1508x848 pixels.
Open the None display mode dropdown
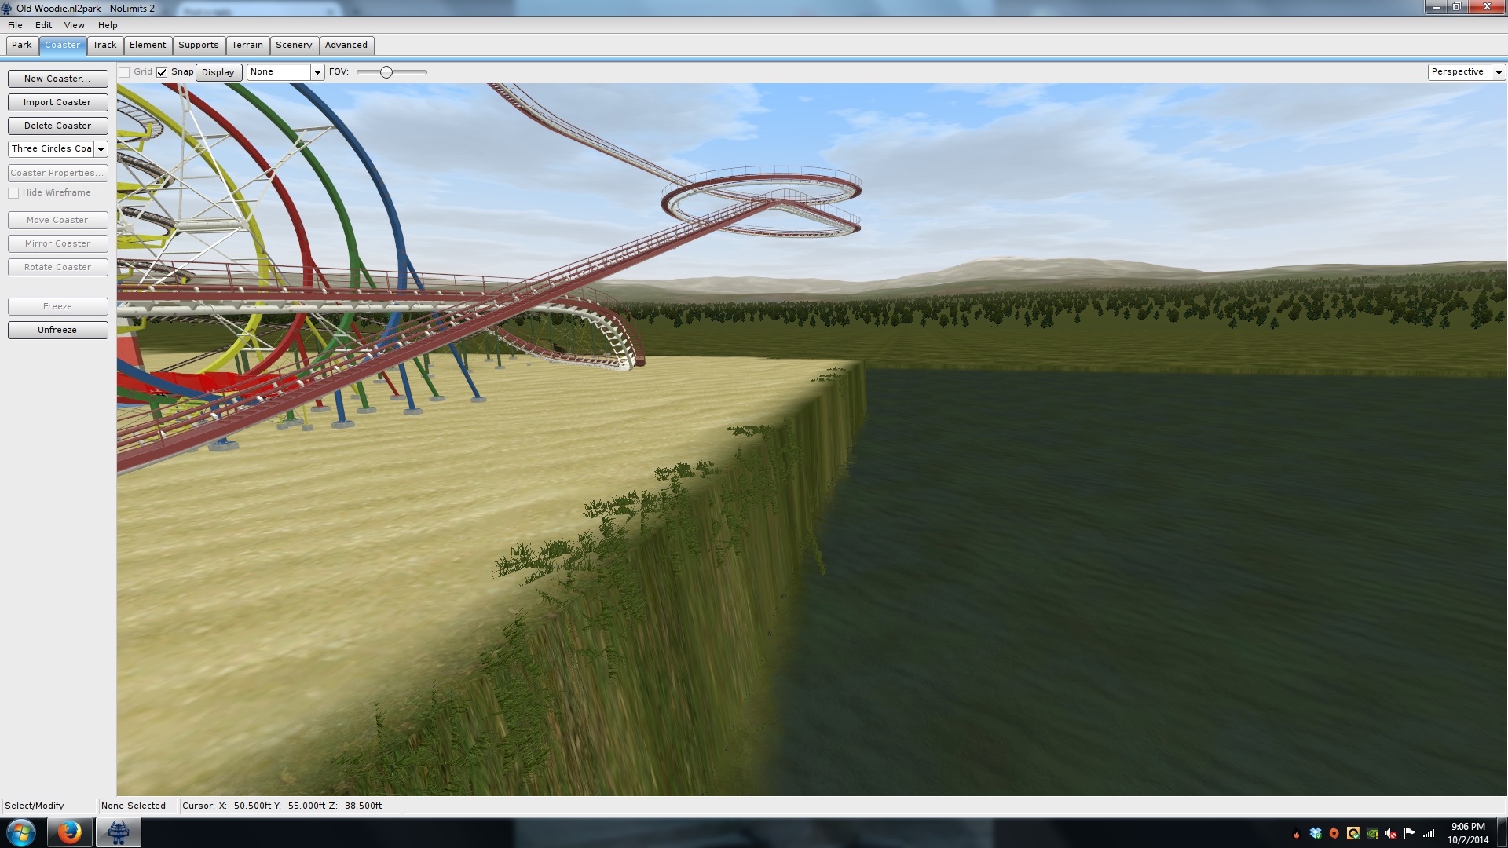pos(317,72)
